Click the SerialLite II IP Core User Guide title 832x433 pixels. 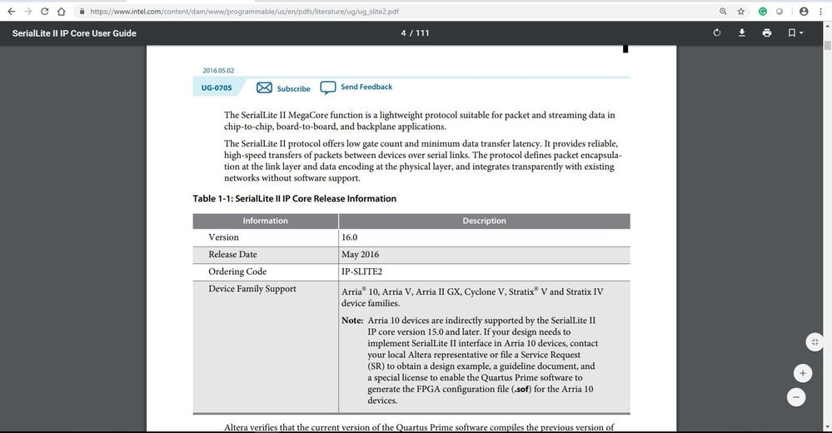74,33
